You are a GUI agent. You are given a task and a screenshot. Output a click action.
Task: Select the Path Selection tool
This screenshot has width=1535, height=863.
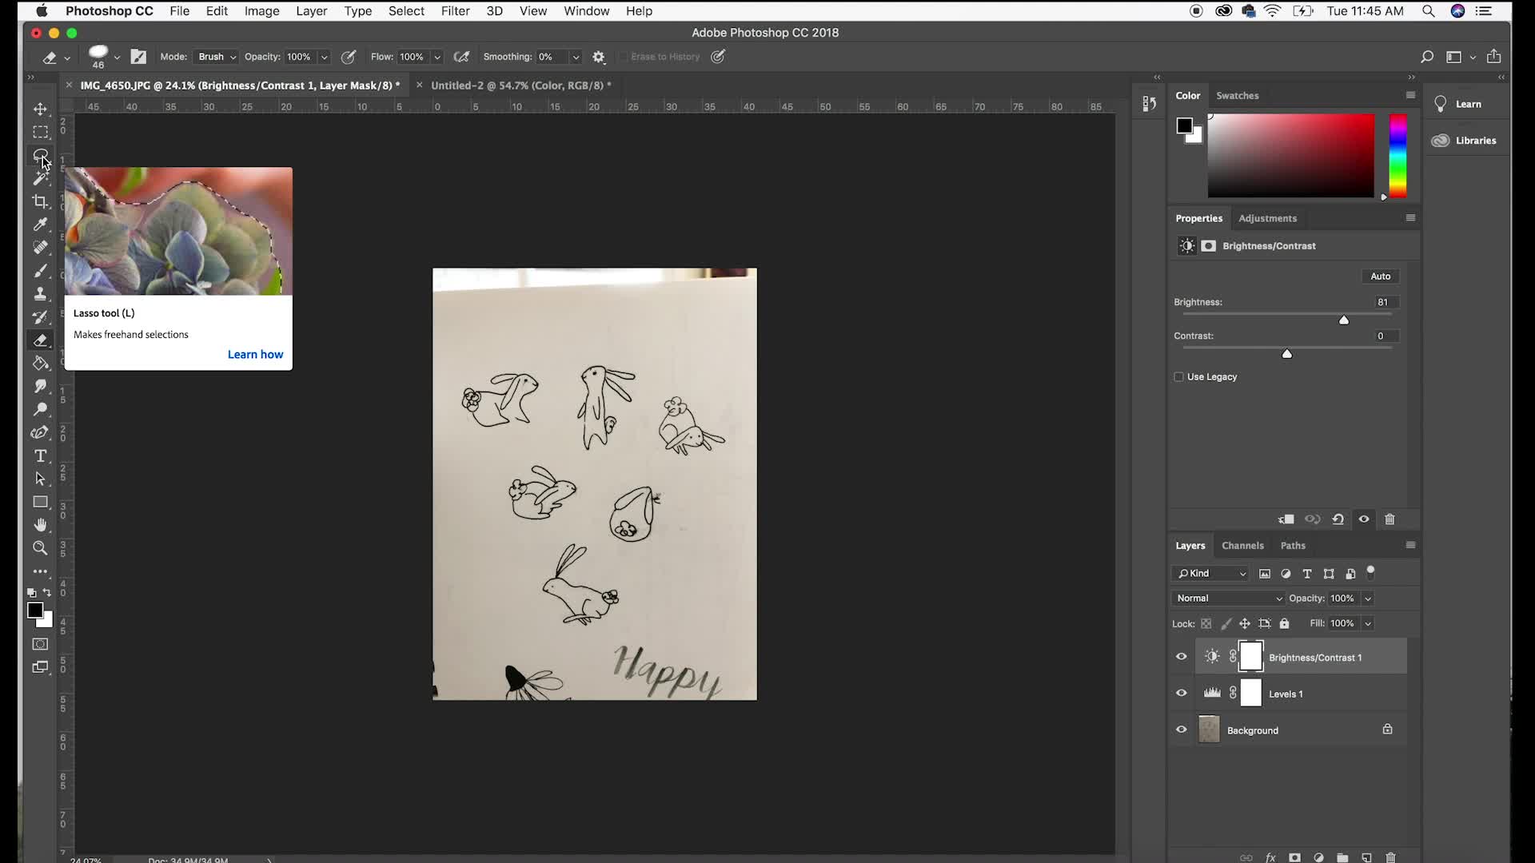tap(40, 479)
